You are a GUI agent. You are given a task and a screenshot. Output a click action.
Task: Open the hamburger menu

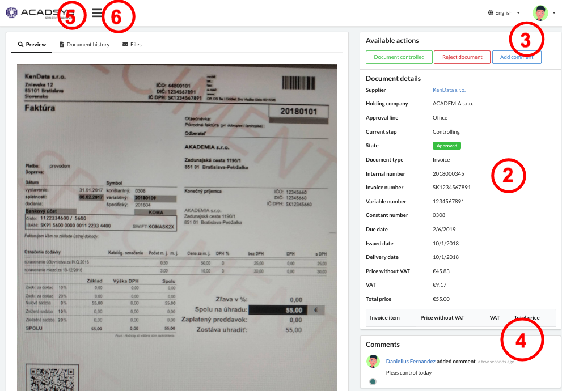coord(97,13)
